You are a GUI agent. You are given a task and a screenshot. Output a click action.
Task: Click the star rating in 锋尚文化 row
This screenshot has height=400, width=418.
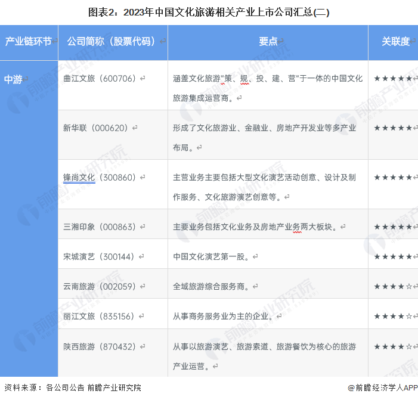[393, 178]
